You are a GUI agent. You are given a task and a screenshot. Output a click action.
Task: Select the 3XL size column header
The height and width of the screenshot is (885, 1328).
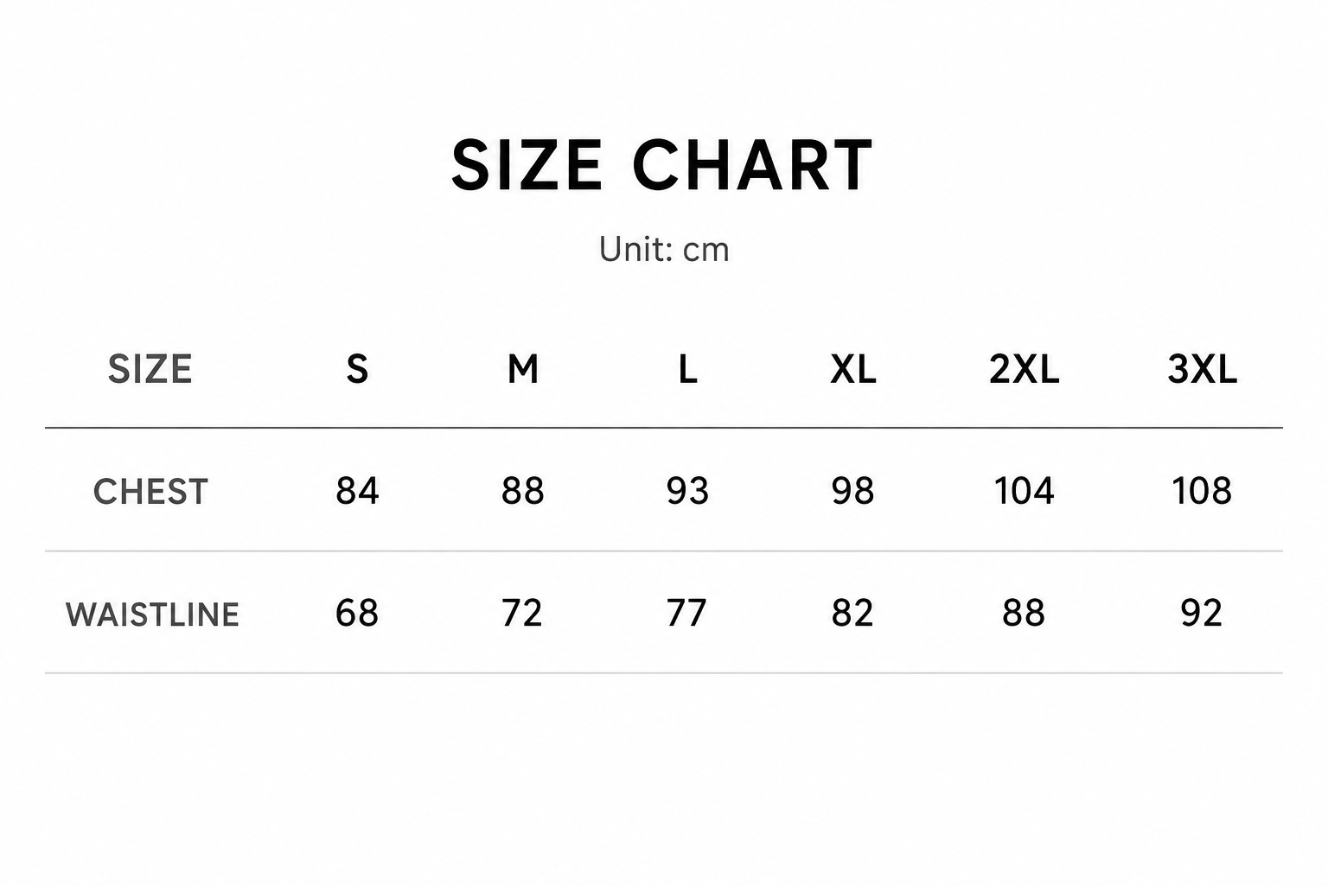point(1202,370)
